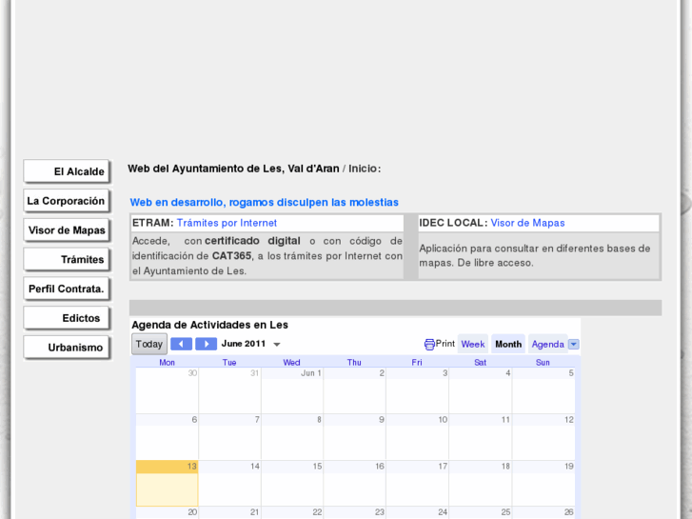Select calendar day 22

(x=292, y=513)
